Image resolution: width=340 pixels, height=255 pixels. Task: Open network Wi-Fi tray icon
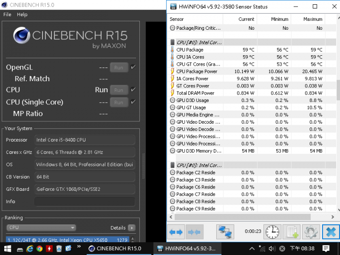(x=262, y=248)
